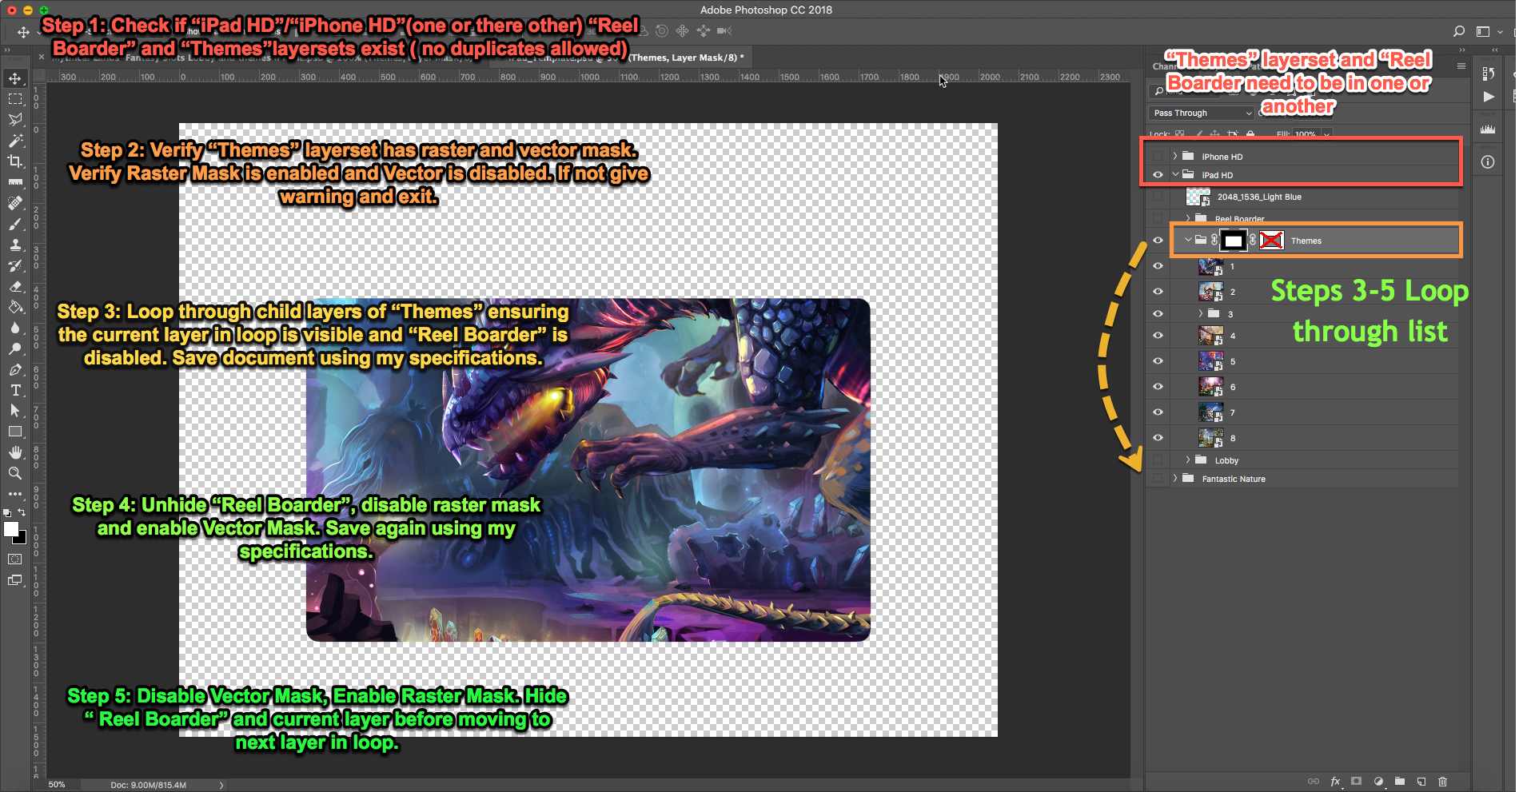Screen dimensions: 1535x792
Task: Open the workspace switcher icon
Action: [x=1484, y=31]
